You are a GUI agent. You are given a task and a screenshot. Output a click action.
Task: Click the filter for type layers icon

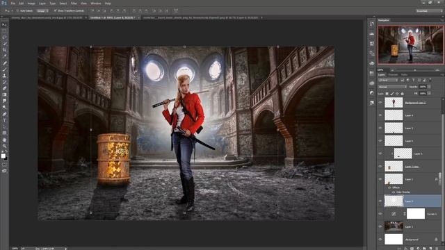413,81
